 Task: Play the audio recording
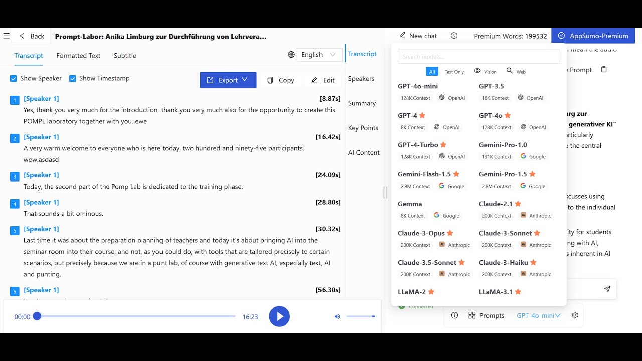coord(279,316)
